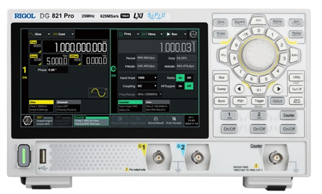Tap the Store/Recall icon on the screen toolbar
Screen dimensions: 322x194
coord(156,120)
